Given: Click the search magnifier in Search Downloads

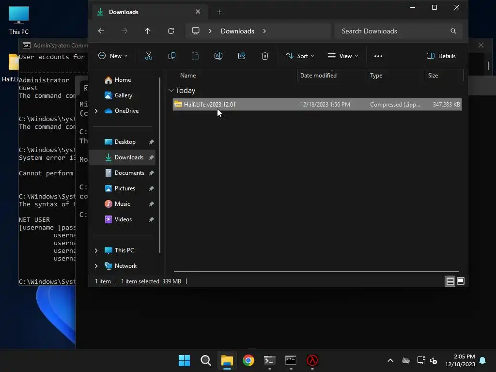Looking at the screenshot, I should (453, 31).
